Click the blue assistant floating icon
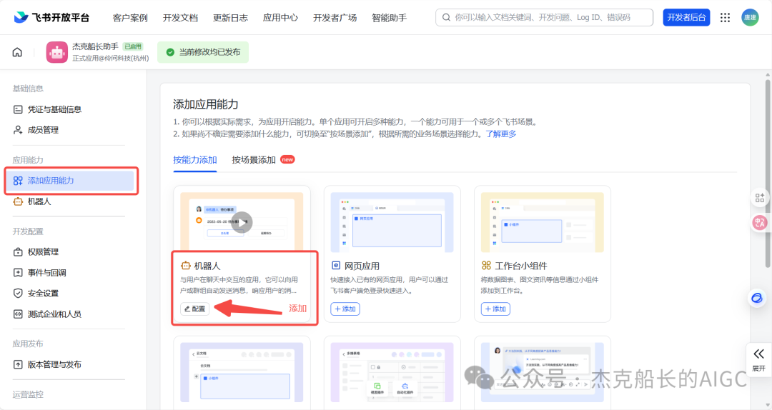The image size is (772, 410). [757, 299]
